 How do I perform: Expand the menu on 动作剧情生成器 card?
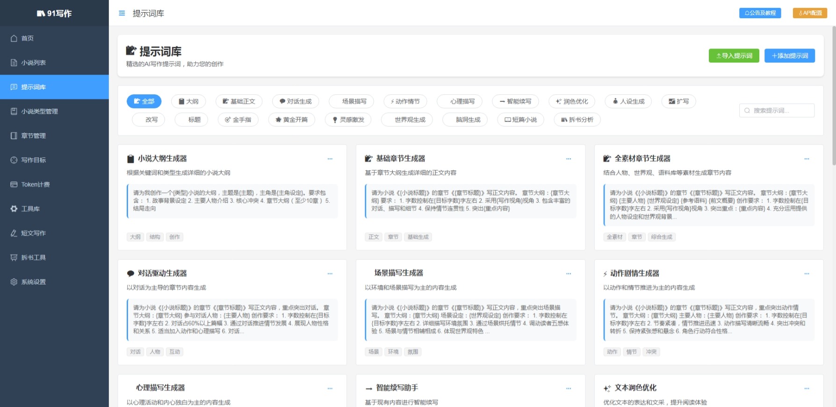click(807, 274)
